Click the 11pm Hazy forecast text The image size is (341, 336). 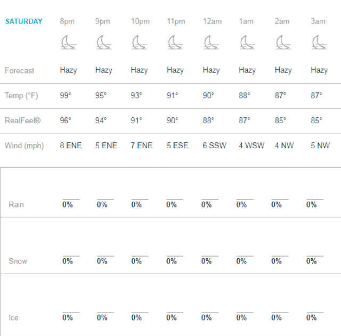point(175,70)
